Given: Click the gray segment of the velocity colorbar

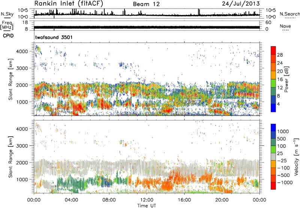Looking at the screenshot, I should point(273,157).
